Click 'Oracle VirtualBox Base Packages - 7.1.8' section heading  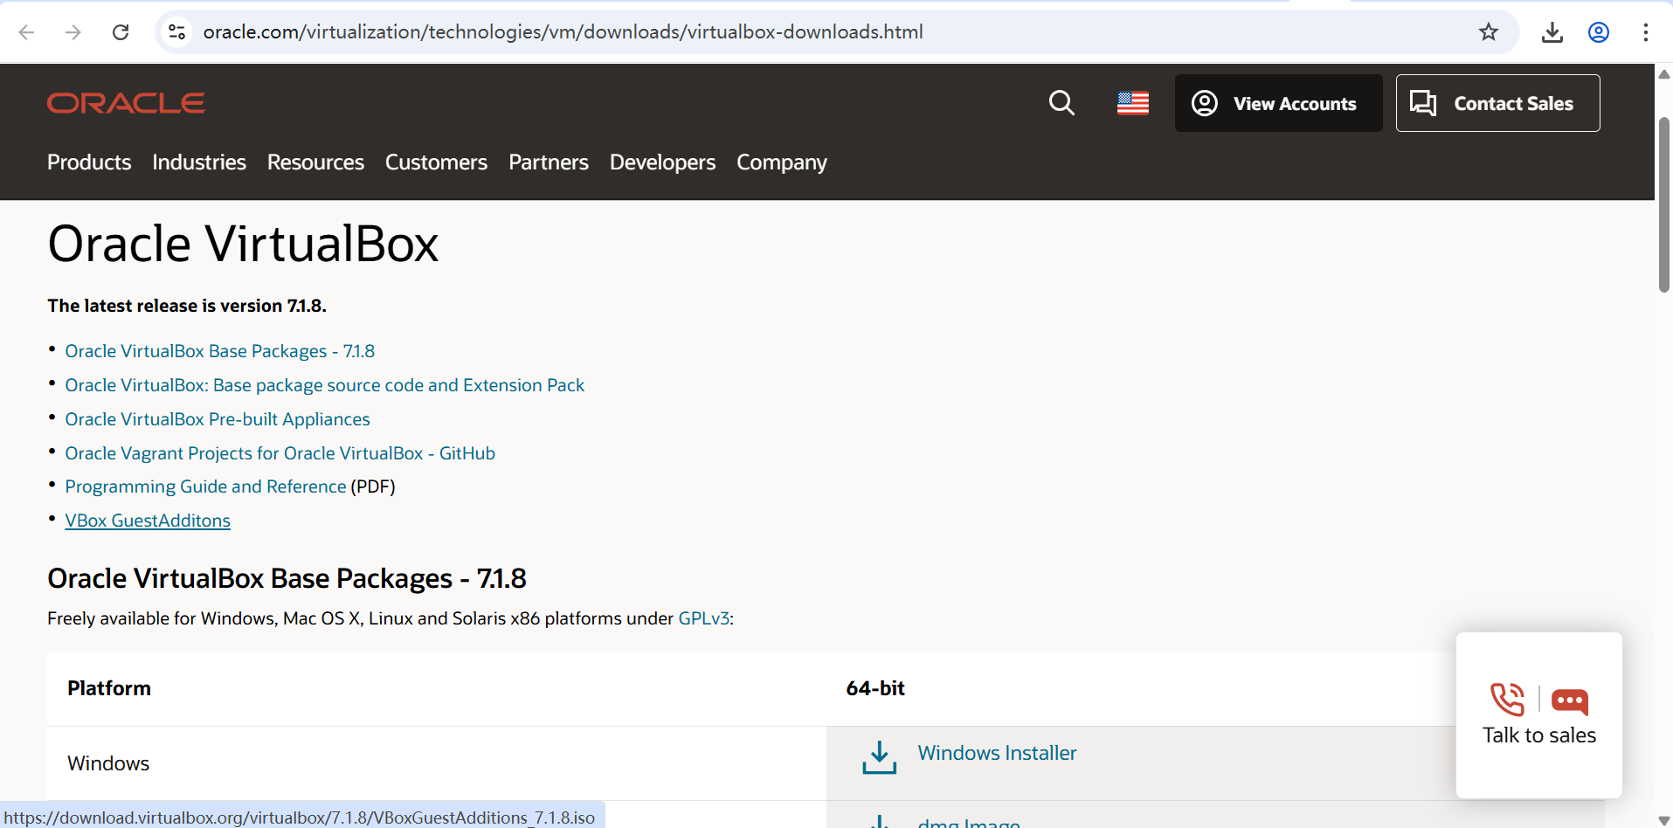(287, 578)
